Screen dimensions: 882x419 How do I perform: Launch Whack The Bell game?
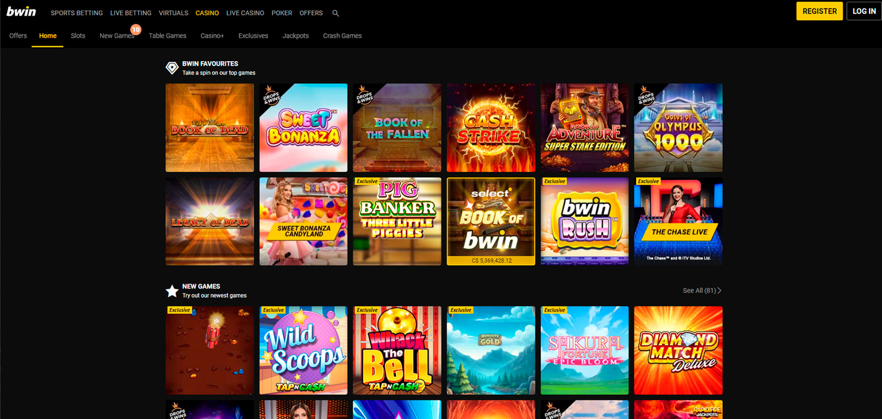[x=397, y=351]
